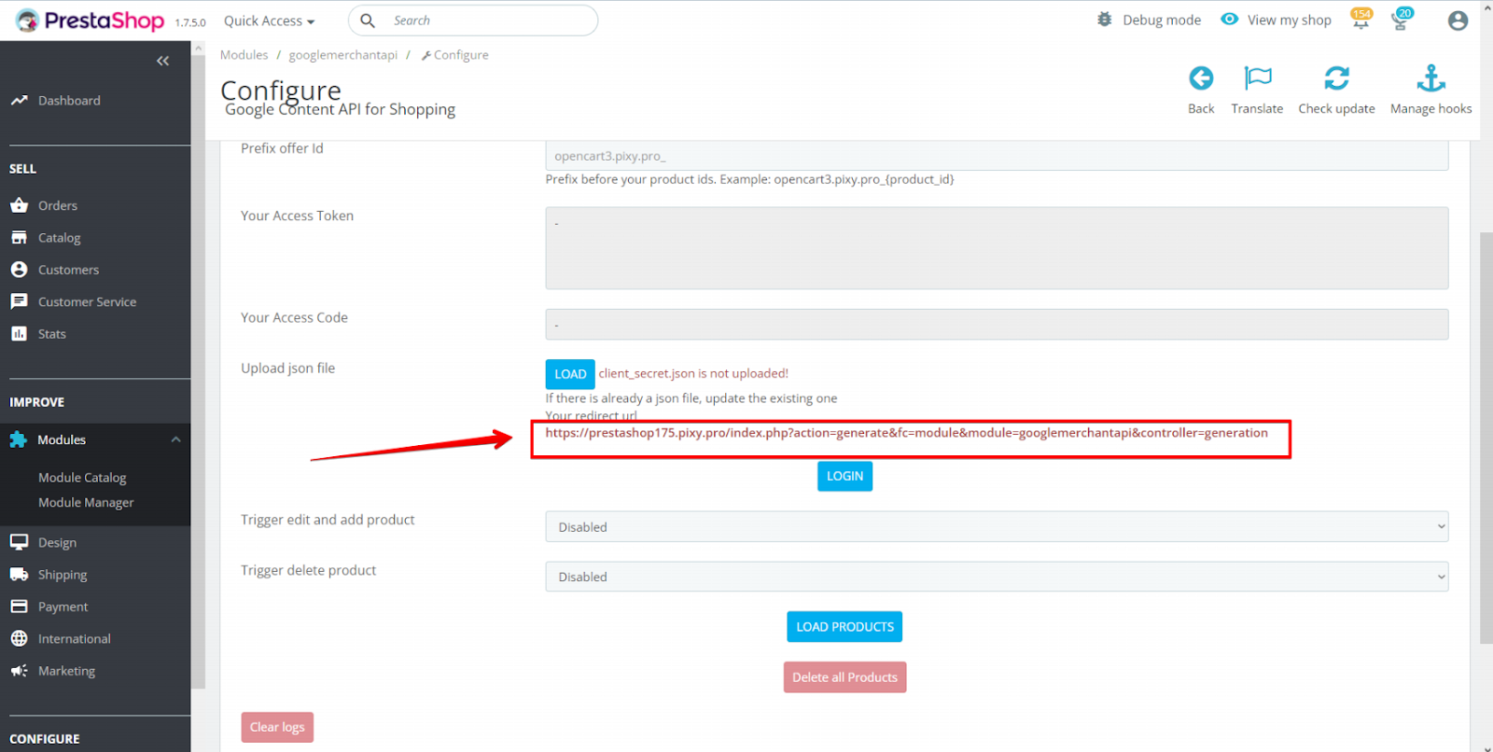The height and width of the screenshot is (752, 1493).
Task: Click the Customers person icon
Action: pyautogui.click(x=19, y=270)
